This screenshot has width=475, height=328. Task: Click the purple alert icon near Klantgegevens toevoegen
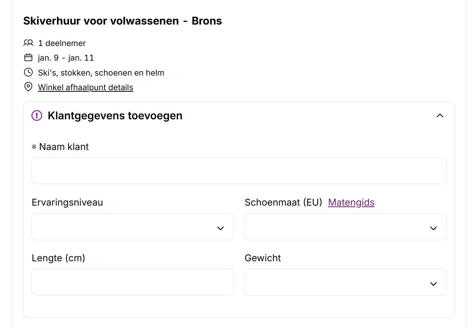[36, 115]
